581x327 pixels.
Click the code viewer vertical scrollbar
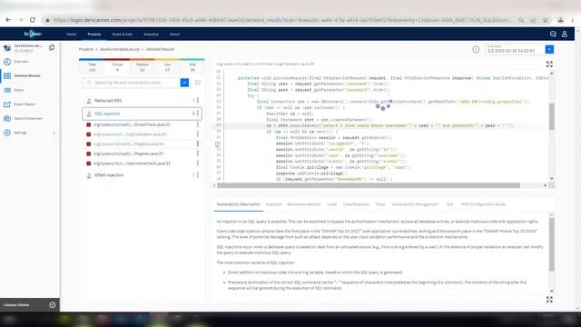click(x=551, y=116)
